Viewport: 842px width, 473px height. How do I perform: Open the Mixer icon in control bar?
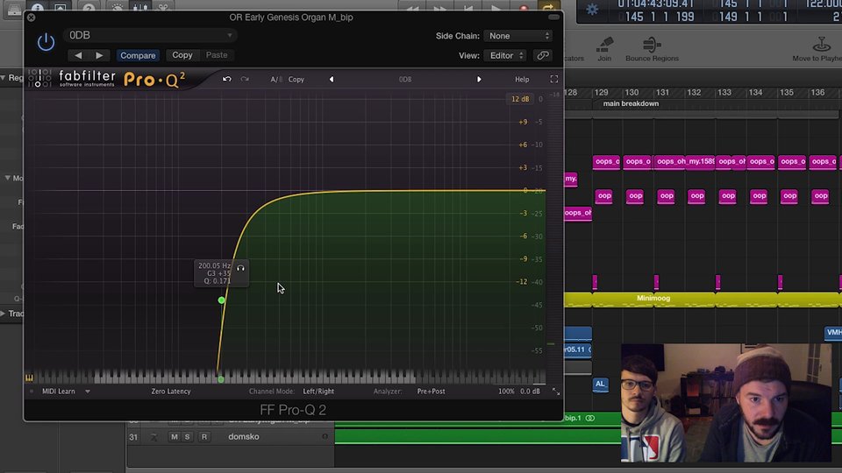click(x=140, y=8)
